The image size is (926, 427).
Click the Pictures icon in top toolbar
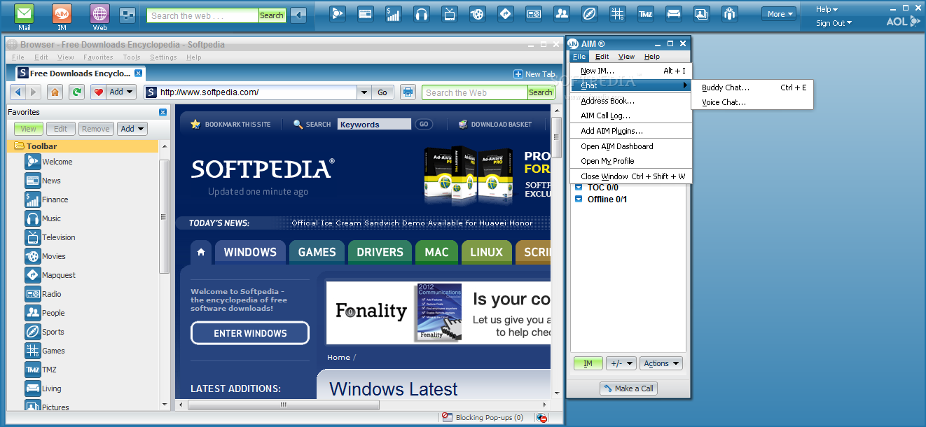[701, 13]
